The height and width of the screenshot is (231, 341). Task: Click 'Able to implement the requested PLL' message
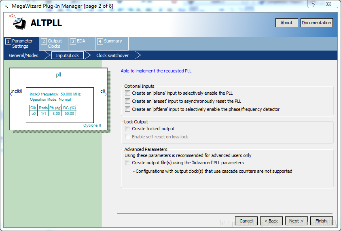click(x=156, y=71)
